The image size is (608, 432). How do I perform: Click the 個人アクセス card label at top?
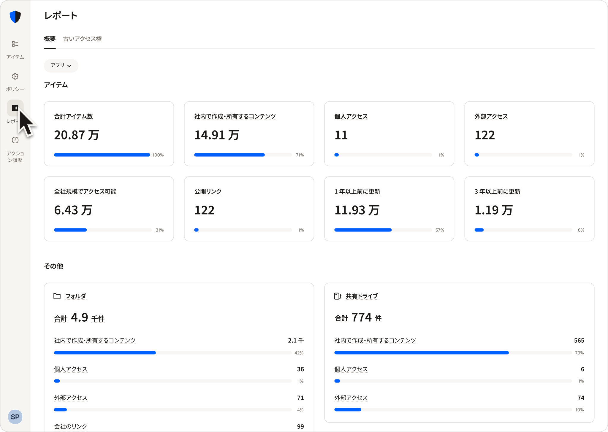pyautogui.click(x=351, y=116)
